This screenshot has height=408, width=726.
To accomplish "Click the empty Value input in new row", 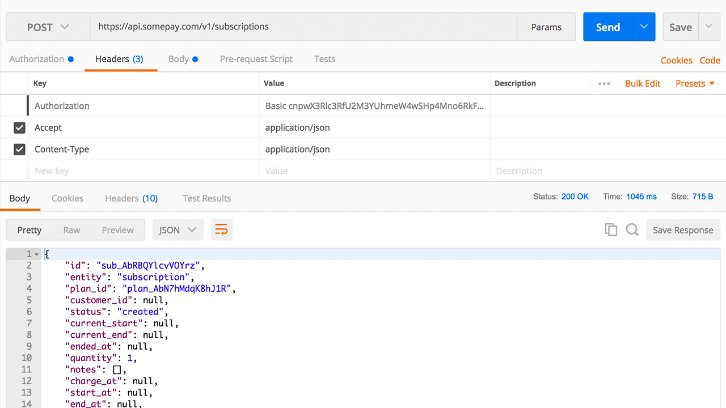I will pyautogui.click(x=375, y=171).
